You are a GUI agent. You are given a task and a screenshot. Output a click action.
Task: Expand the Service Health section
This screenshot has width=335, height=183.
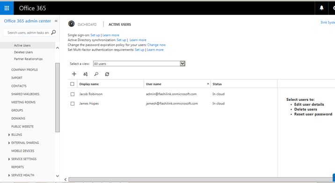(9, 176)
